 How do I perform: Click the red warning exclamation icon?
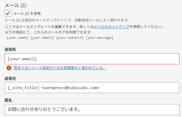(x=9, y=68)
